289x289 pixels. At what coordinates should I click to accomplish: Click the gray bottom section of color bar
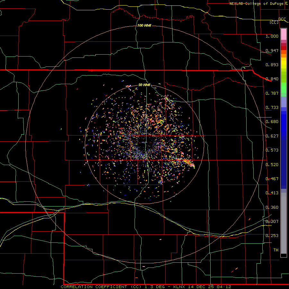tap(284, 223)
